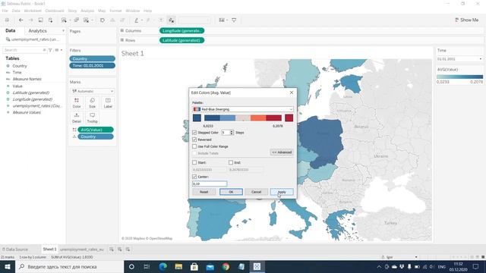Toggle the Reversed checkbox
Image resolution: width=486 pixels, height=273 pixels.
pos(194,140)
